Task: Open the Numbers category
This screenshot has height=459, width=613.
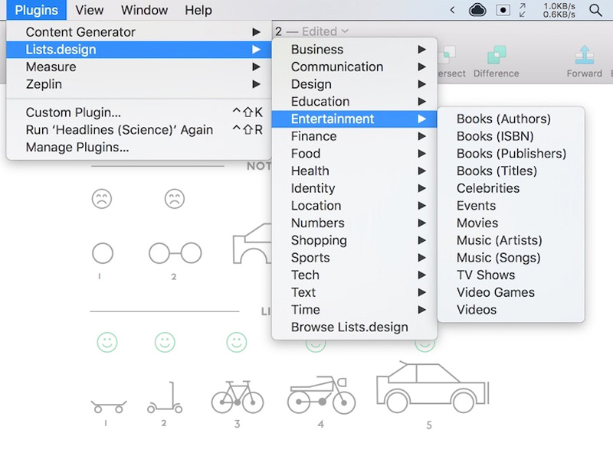Action: 354,223
